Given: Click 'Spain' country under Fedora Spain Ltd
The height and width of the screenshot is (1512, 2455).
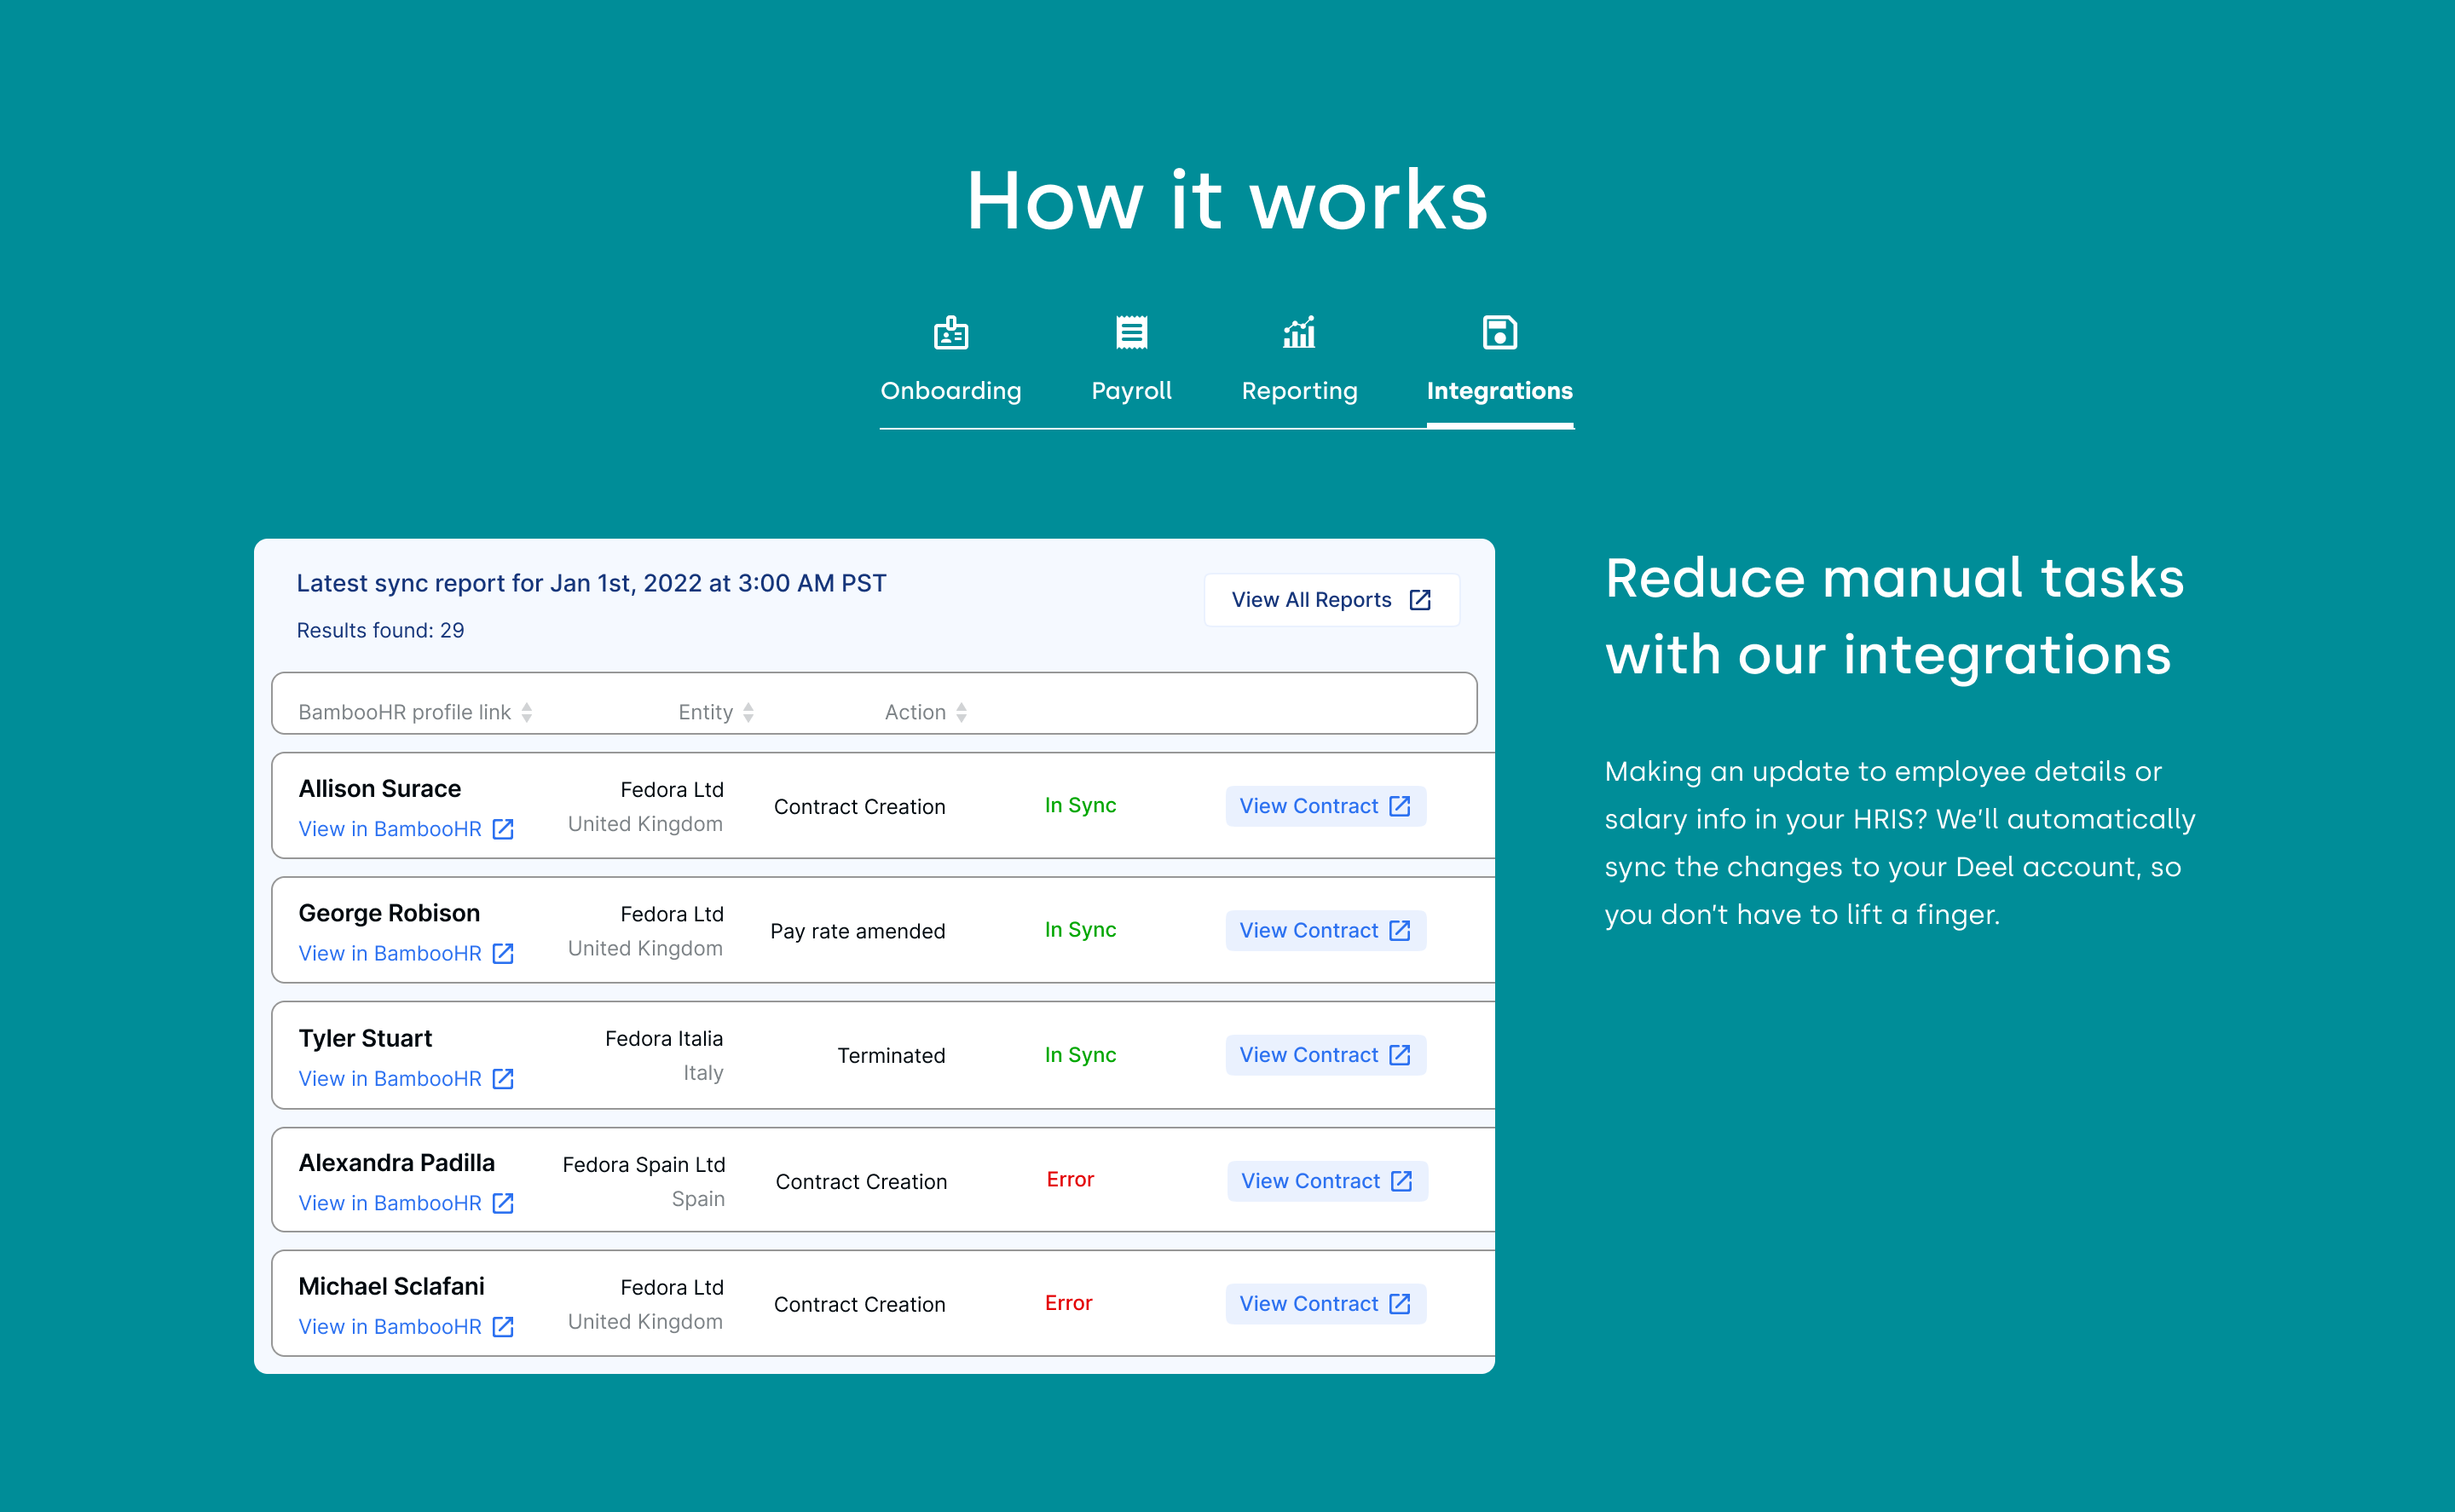Looking at the screenshot, I should pos(698,1199).
